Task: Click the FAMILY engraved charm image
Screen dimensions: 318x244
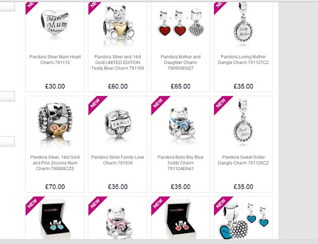Action: 118,123
